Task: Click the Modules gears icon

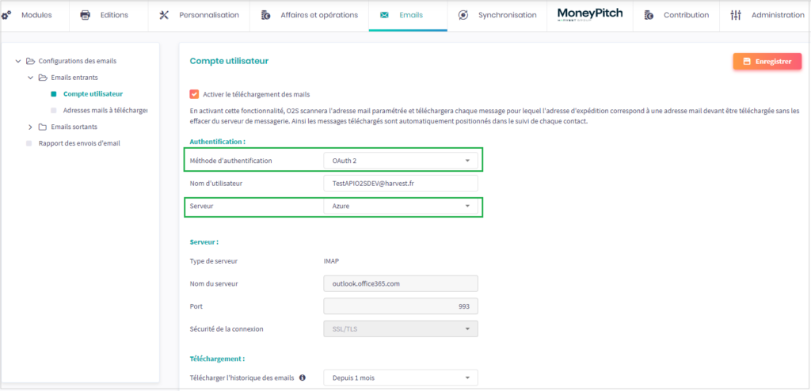Action: coord(6,15)
